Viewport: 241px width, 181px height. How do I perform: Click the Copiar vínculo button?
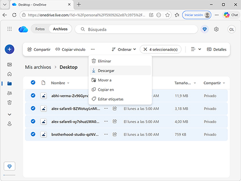[x=70, y=49]
